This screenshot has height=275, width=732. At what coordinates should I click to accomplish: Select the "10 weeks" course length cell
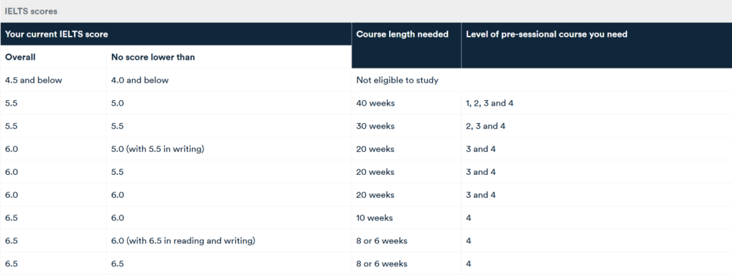[375, 218]
